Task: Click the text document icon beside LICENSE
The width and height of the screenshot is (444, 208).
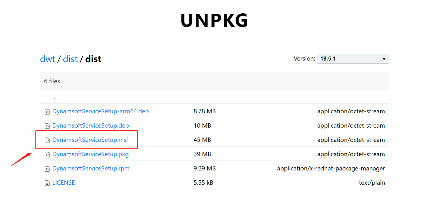Action: [47, 183]
